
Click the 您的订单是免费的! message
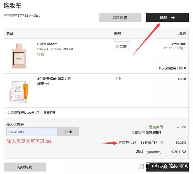(x=146, y=132)
